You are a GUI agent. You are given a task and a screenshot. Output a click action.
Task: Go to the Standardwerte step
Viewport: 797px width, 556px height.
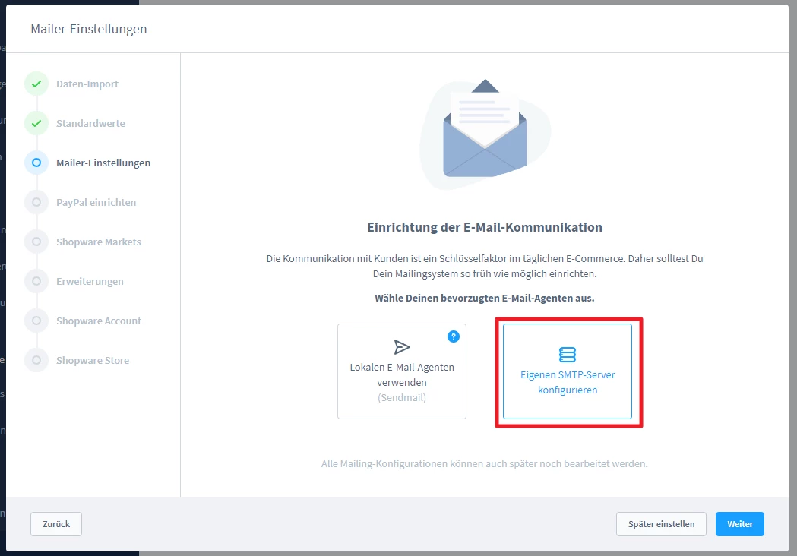90,123
